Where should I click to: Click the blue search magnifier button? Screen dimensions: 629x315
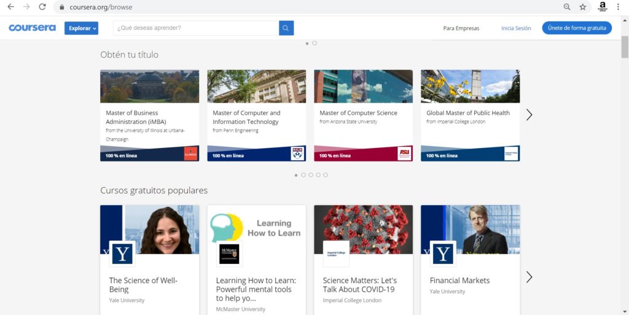coord(286,28)
